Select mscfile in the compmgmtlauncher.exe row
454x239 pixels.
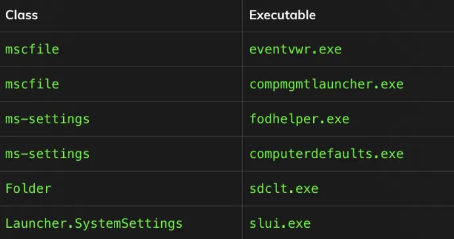point(32,84)
